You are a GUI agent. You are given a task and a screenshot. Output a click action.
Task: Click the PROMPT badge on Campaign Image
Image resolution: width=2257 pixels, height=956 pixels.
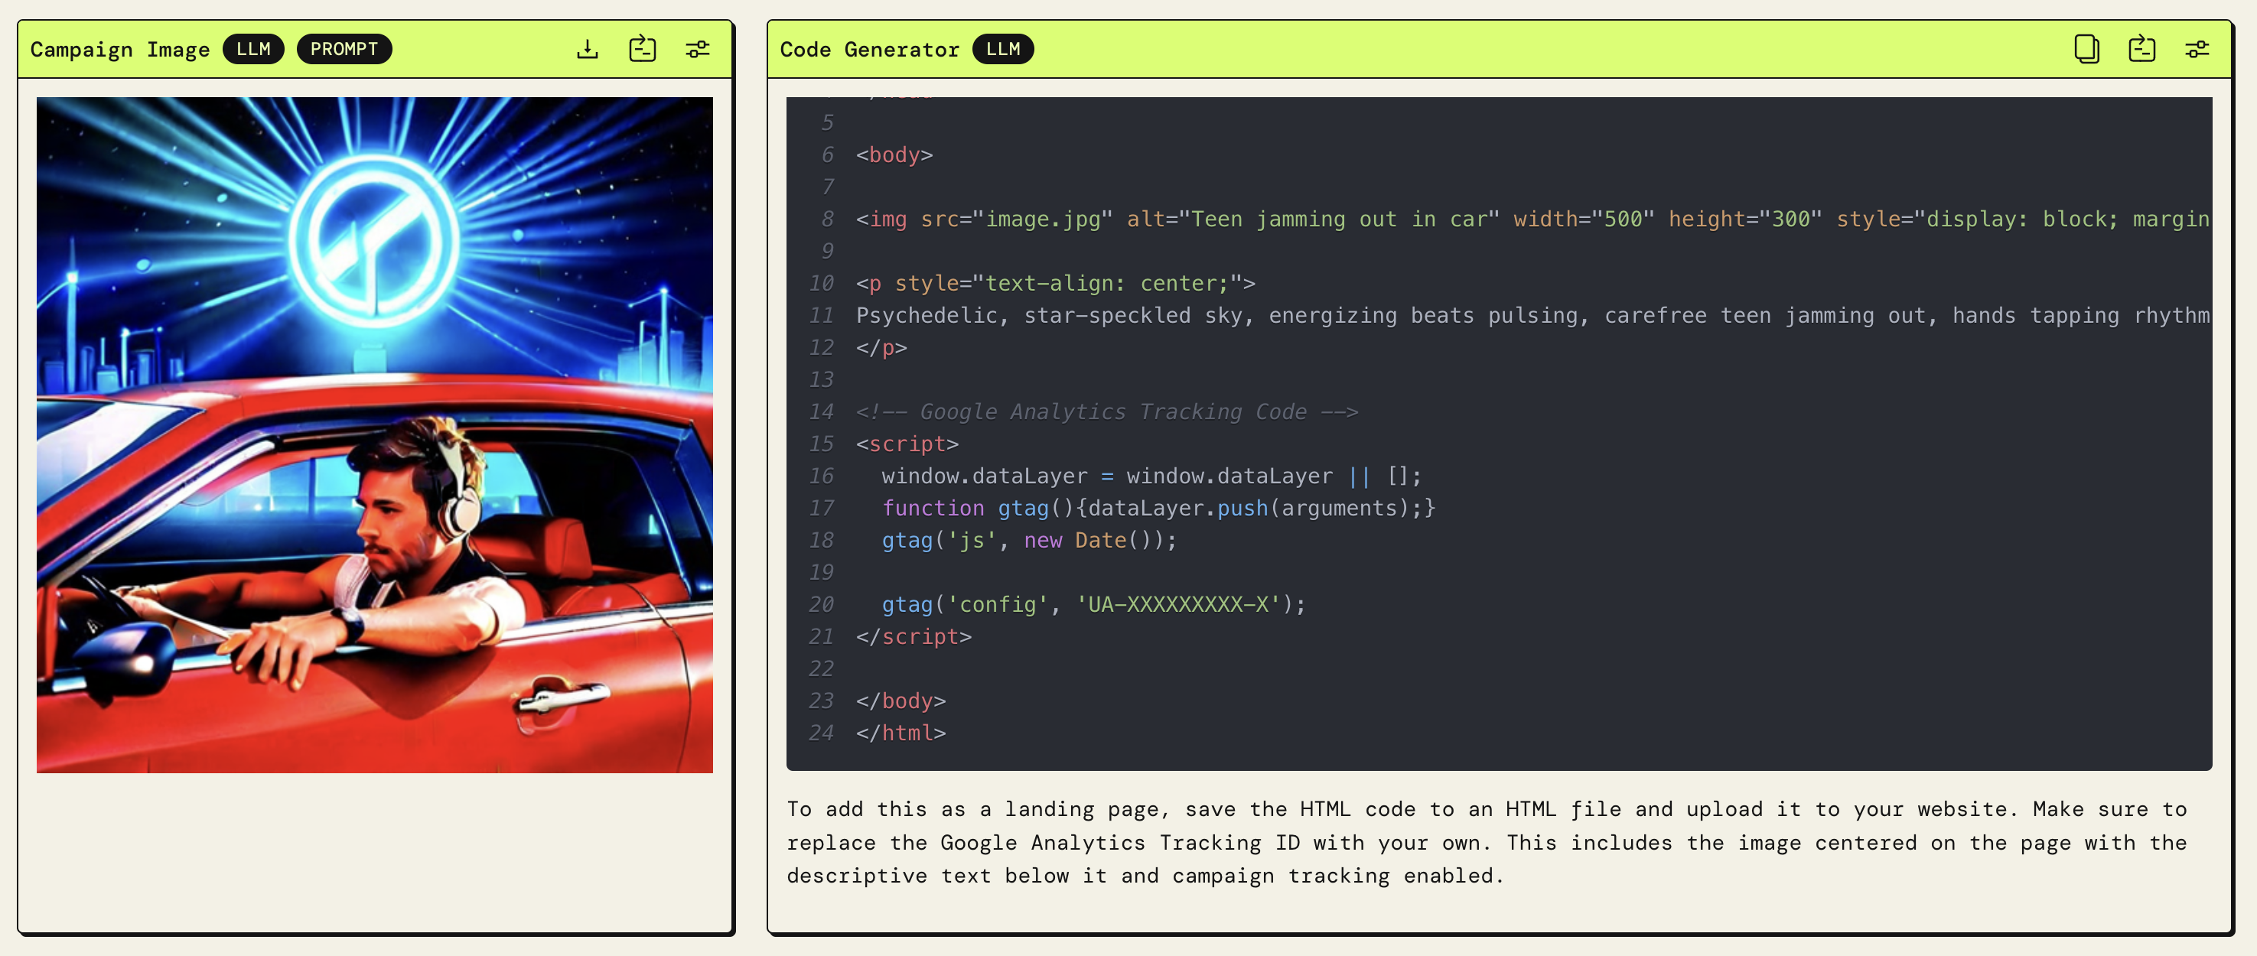tap(344, 49)
